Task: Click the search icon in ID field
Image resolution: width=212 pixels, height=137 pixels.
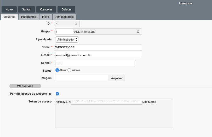Action: (x=76, y=24)
